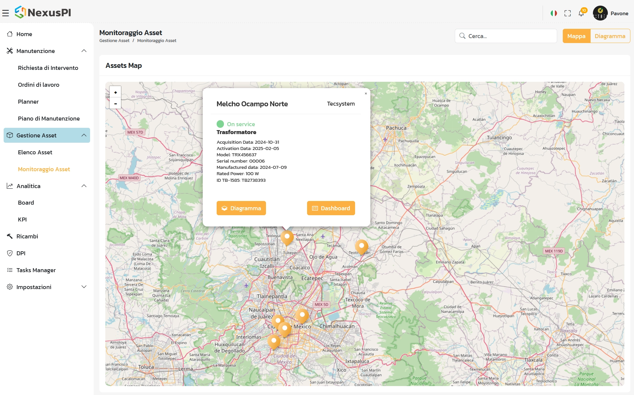Toggle the hamburger sidebar menu

5,13
